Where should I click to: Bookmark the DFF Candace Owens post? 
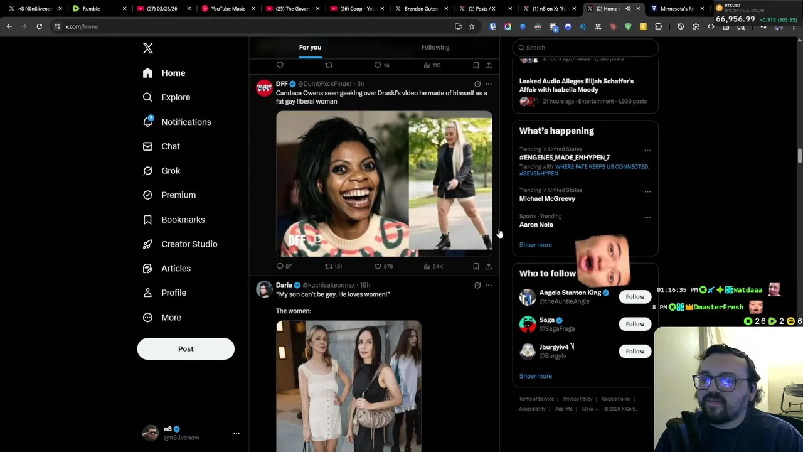(476, 266)
